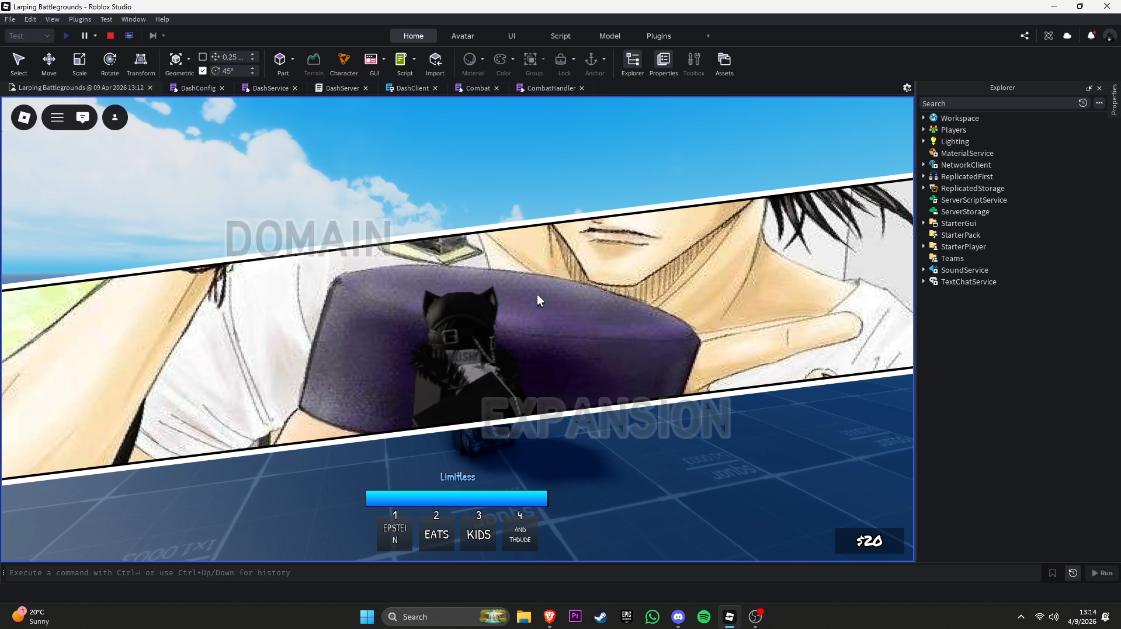Image resolution: width=1121 pixels, height=629 pixels.
Task: Open the File menu
Action: 10,19
